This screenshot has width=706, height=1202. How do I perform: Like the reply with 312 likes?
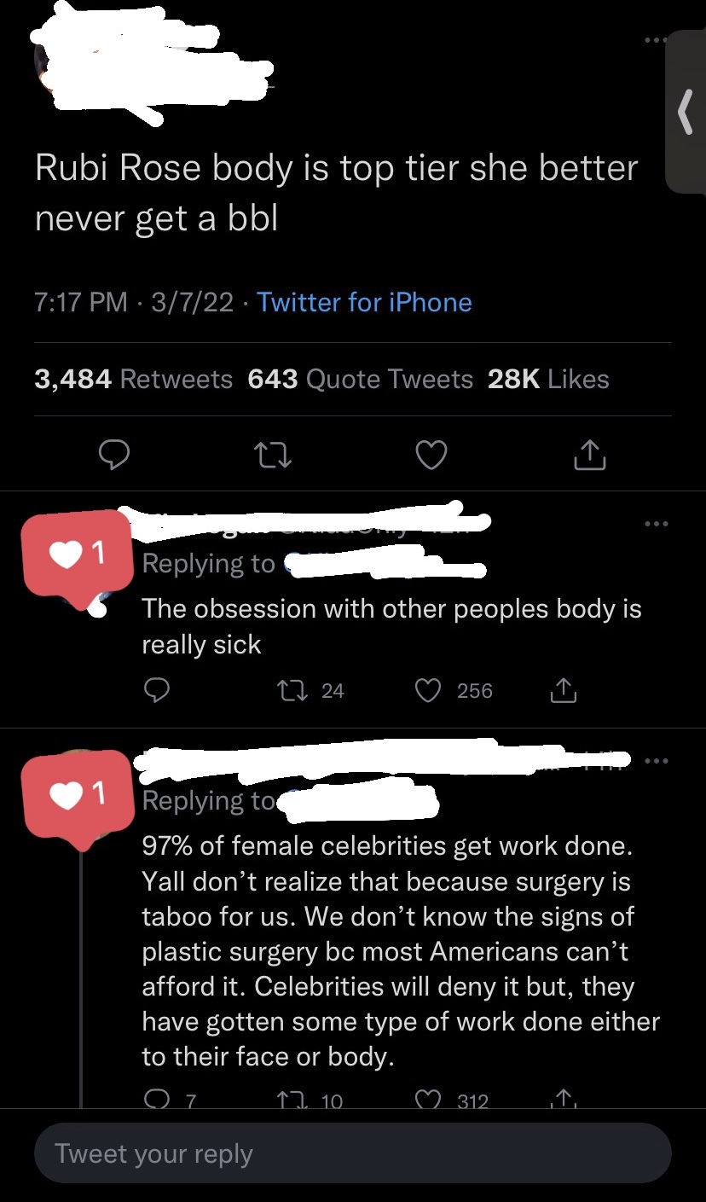(x=451, y=1100)
